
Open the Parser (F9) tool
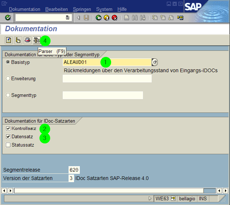tap(36, 40)
